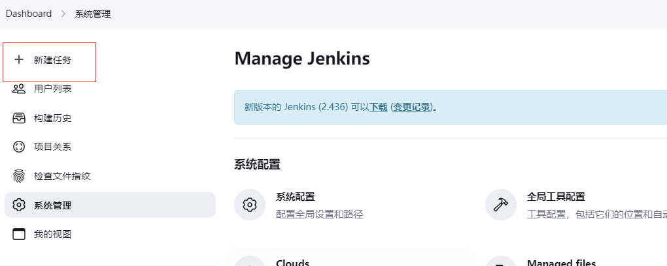Open the 变更记录 link
This screenshot has height=266, width=667.
point(412,107)
